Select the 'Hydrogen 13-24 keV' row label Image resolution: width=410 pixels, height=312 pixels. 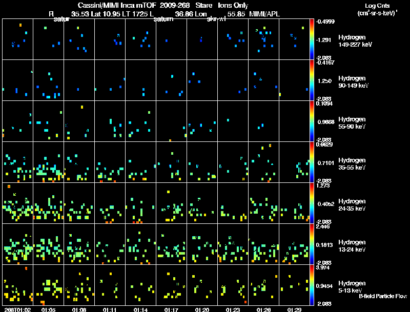(352, 246)
